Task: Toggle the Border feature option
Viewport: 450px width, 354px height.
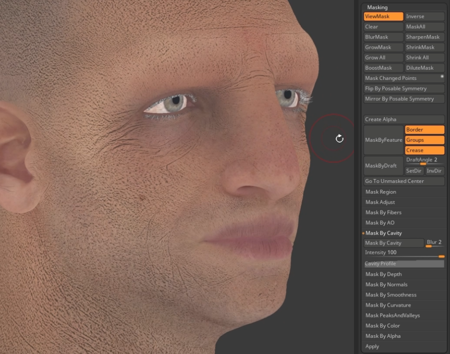Action: pos(424,130)
